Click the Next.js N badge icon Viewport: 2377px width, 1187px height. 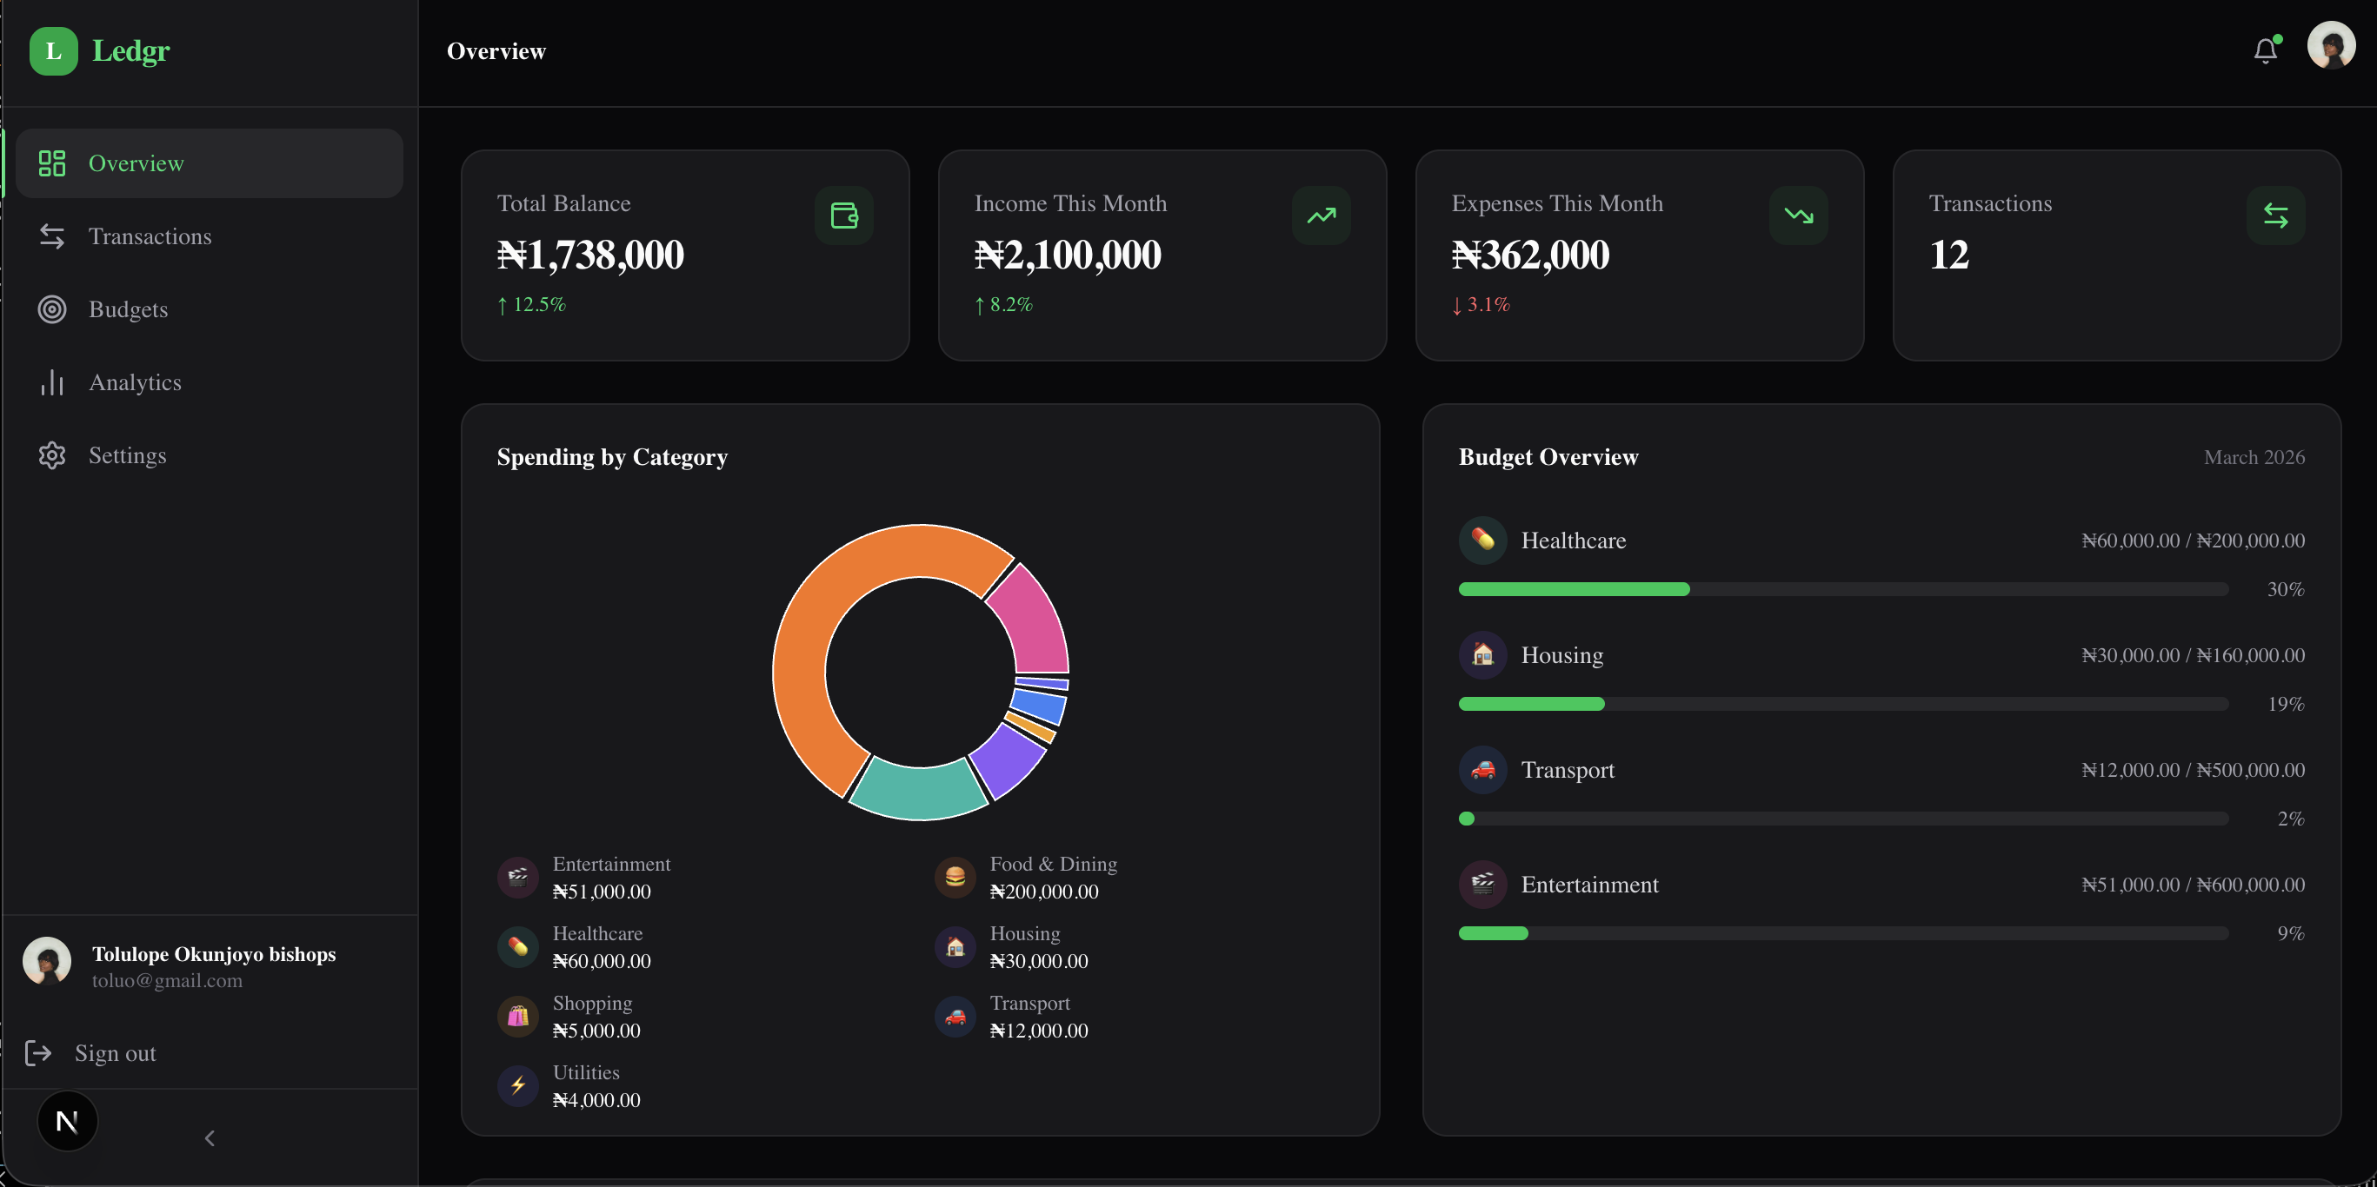pyautogui.click(x=67, y=1122)
